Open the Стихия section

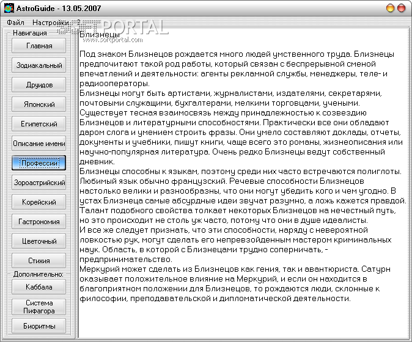pyautogui.click(x=39, y=261)
